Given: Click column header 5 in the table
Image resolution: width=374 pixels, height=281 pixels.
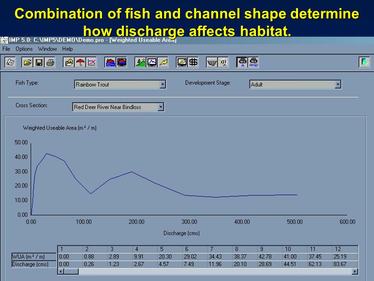Looking at the screenshot, I should 170,249.
